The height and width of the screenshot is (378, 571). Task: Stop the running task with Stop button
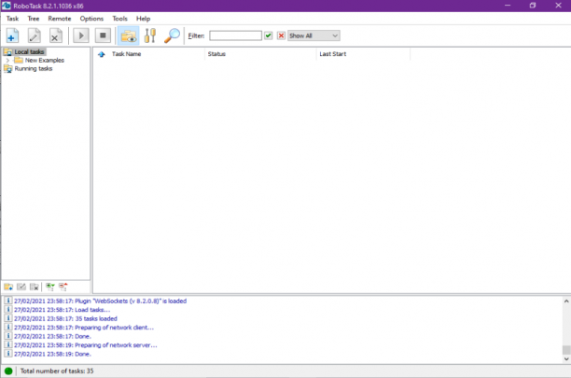(103, 35)
